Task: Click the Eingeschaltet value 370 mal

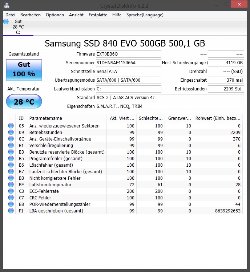Action: click(x=226, y=80)
